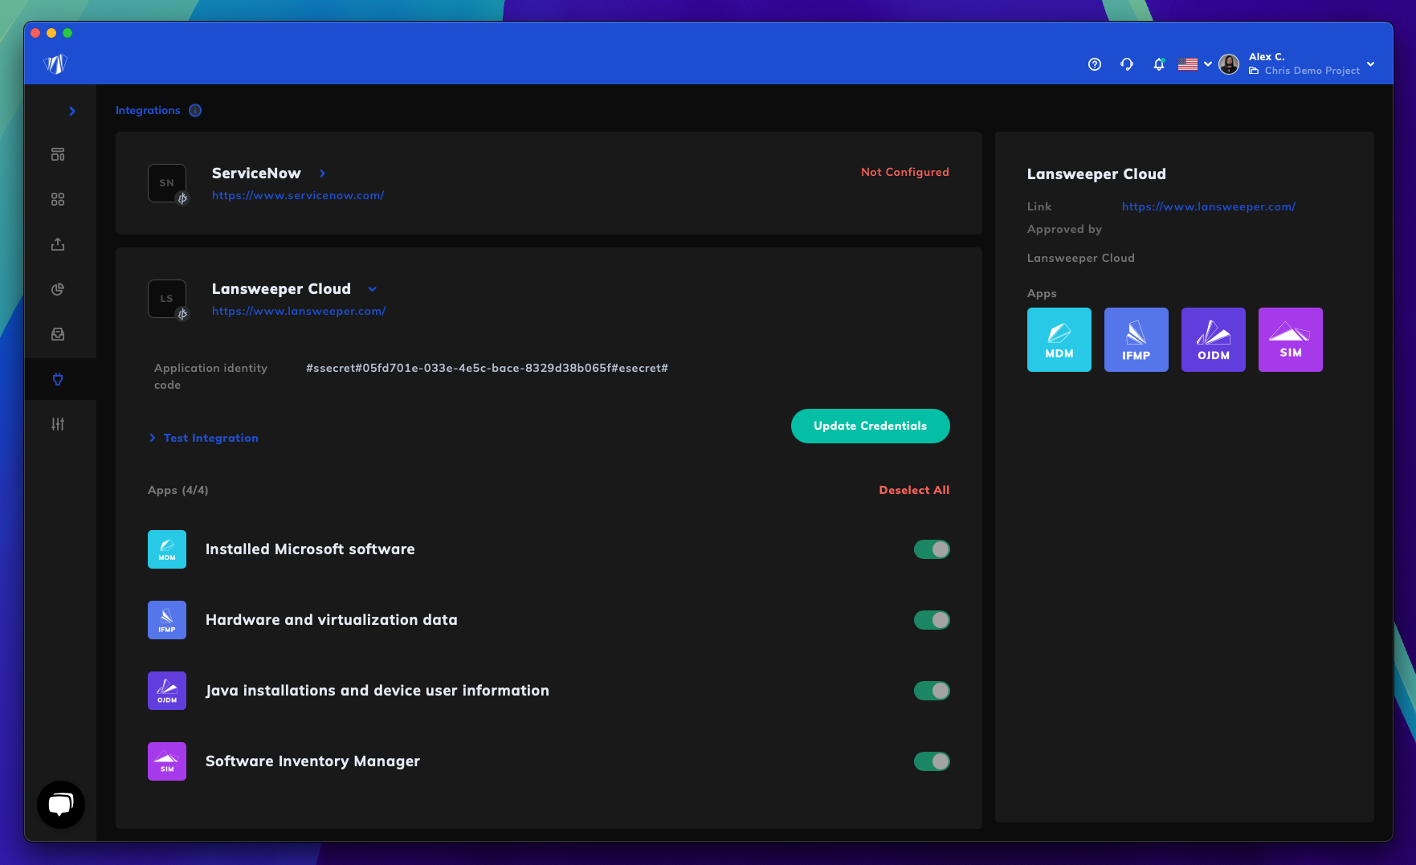
Task: Click the Not Configured status label
Action: click(x=905, y=172)
